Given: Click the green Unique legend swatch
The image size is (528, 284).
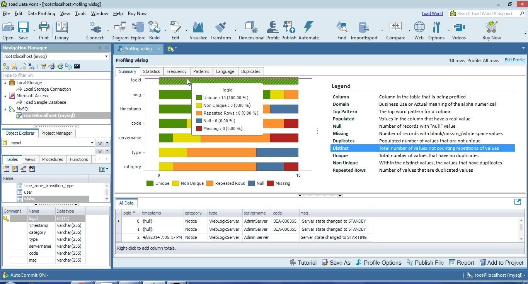Looking at the screenshot, I should tap(151, 183).
